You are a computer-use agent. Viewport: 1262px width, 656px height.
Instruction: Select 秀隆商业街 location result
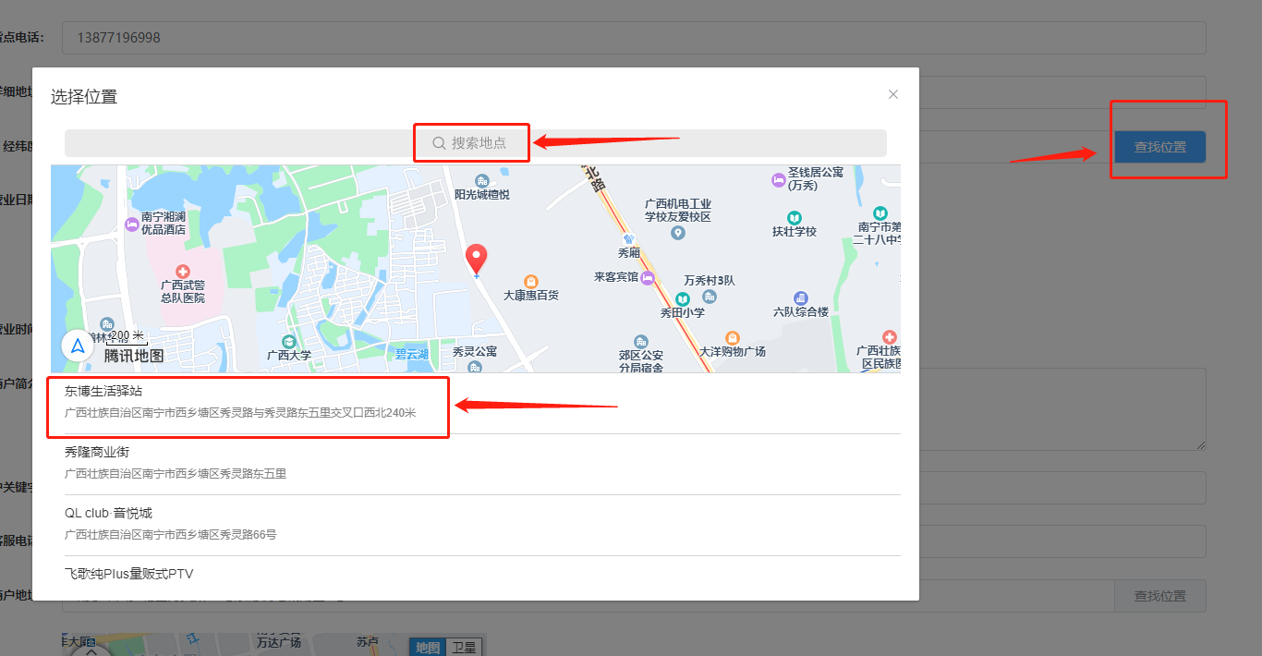[x=240, y=463]
